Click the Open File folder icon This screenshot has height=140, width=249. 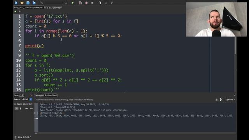pos(22,3)
